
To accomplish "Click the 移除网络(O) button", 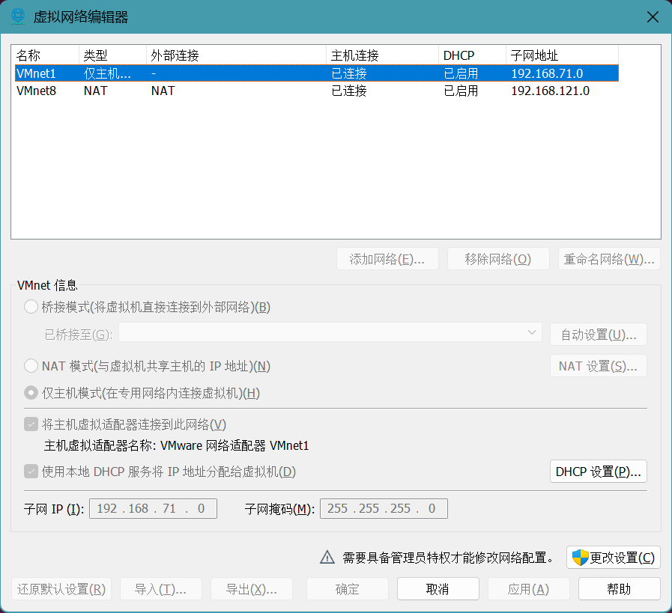I will (x=498, y=259).
